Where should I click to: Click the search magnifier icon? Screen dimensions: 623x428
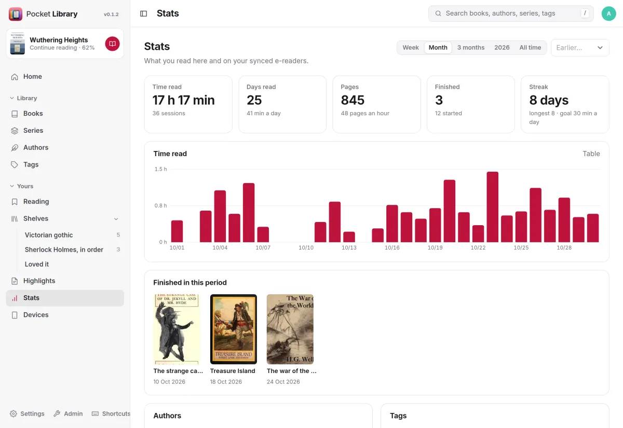click(x=438, y=13)
